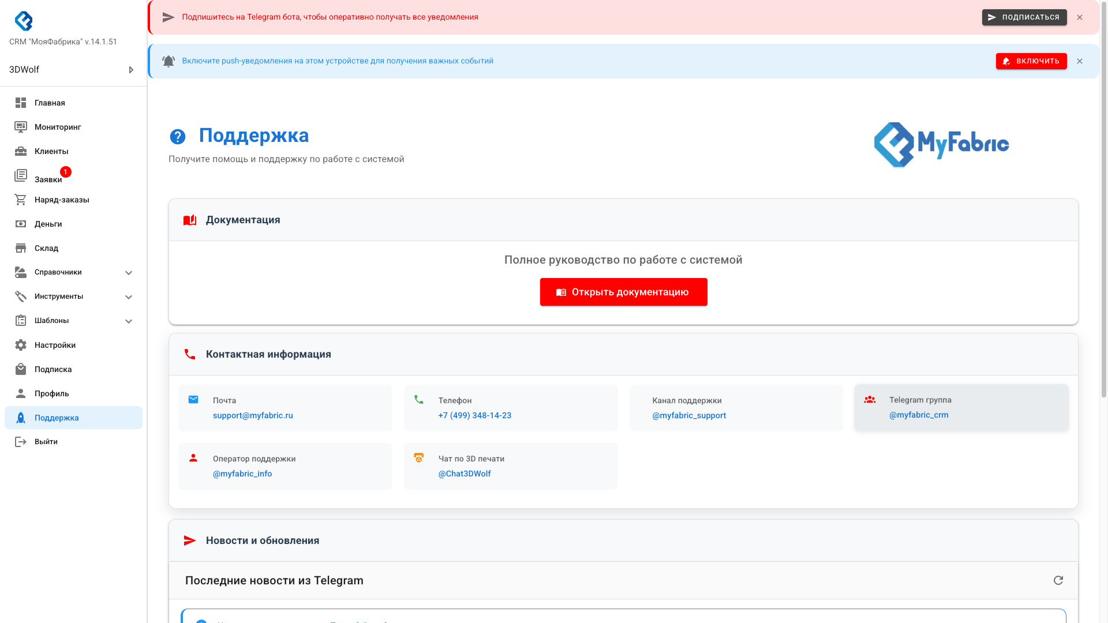The width and height of the screenshot is (1108, 623).
Task: Open Клиенты from the sidebar
Action: [x=53, y=151]
